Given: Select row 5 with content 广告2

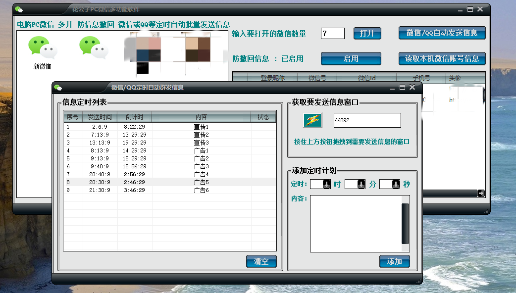Looking at the screenshot, I should (x=170, y=158).
